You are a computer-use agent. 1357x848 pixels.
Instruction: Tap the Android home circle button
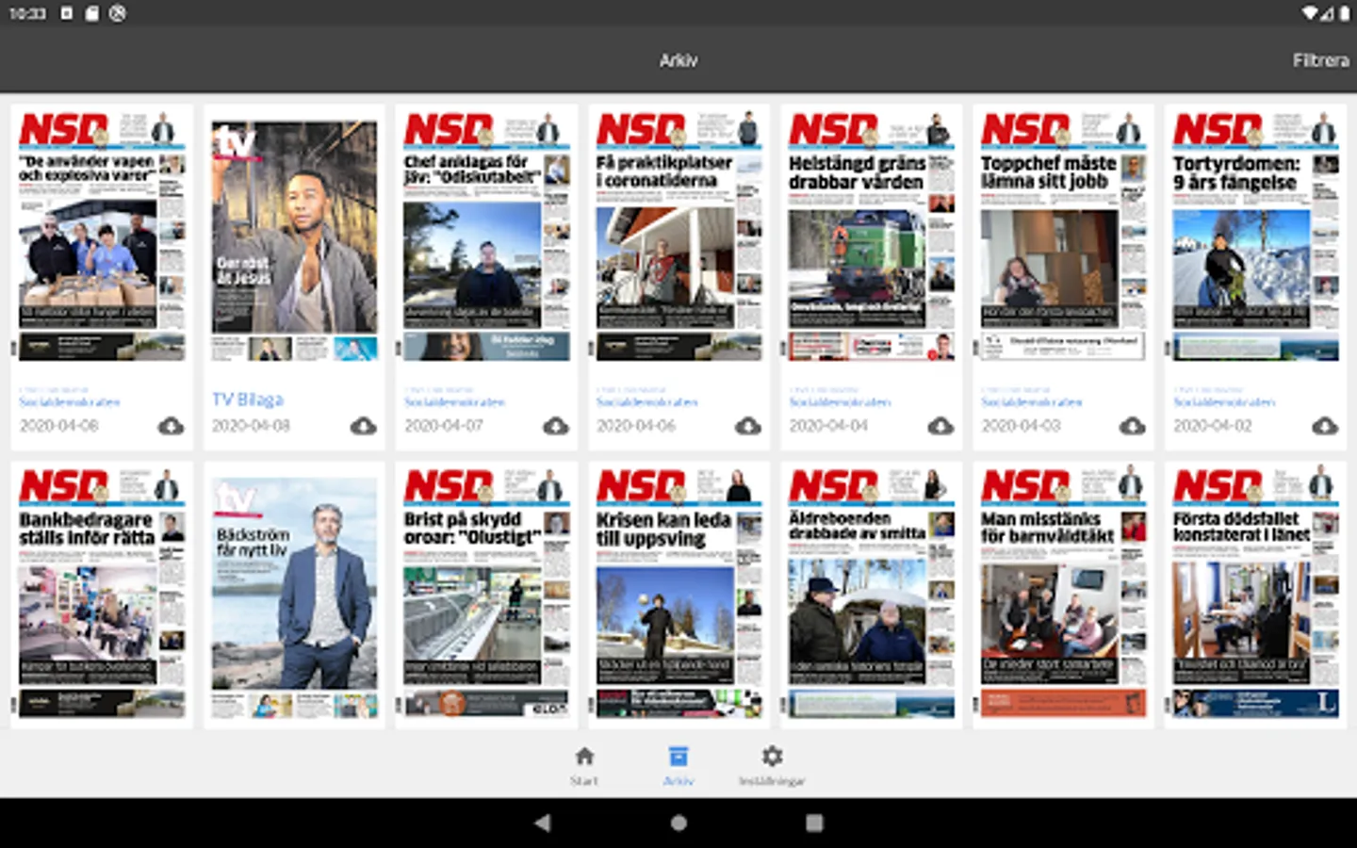[678, 823]
